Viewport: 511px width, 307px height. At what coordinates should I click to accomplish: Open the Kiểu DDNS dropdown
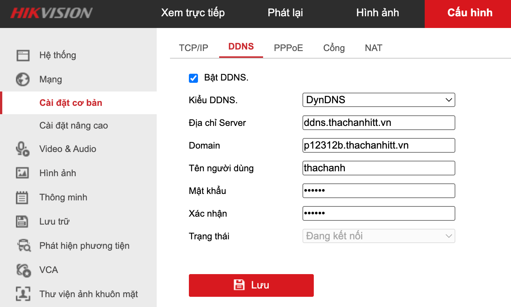coord(379,100)
